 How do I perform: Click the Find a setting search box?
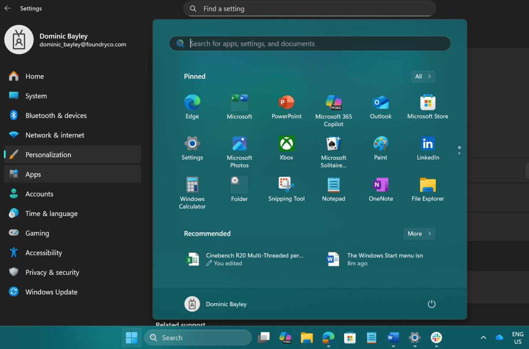click(309, 8)
